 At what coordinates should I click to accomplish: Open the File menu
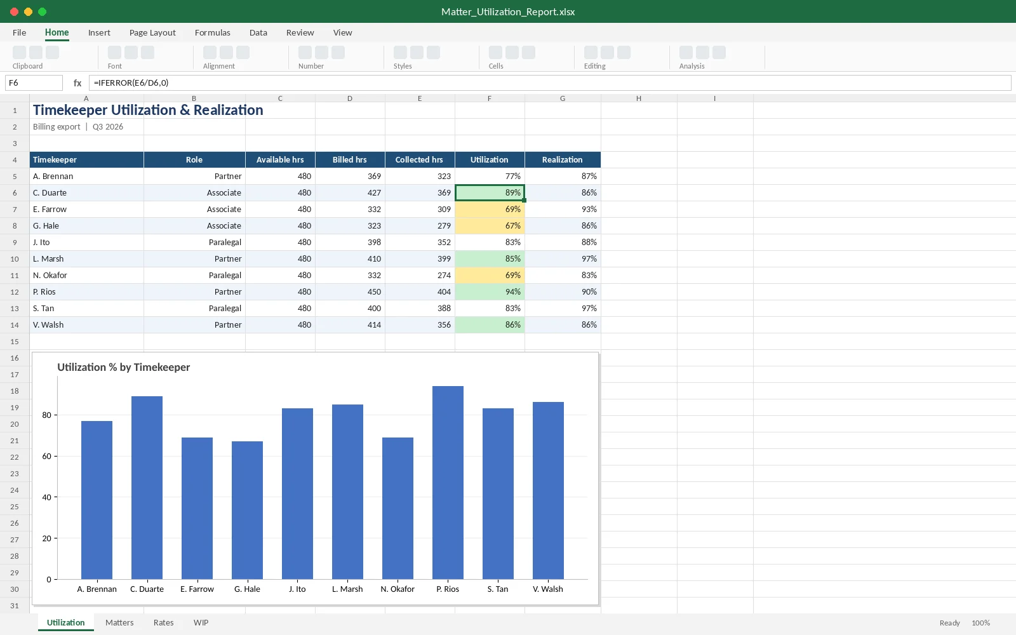tap(20, 32)
